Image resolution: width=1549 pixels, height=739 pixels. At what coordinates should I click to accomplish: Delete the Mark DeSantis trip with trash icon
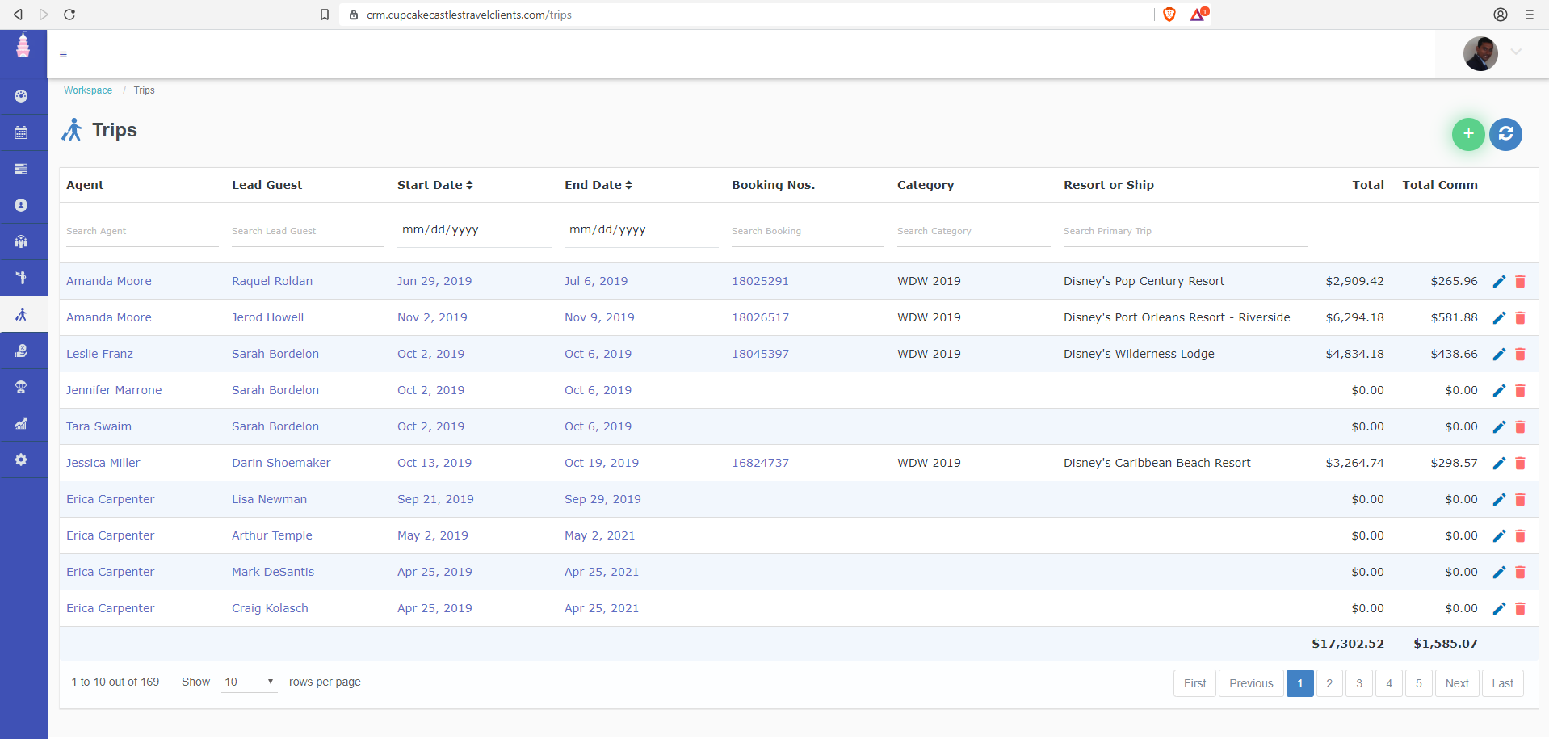coord(1520,572)
